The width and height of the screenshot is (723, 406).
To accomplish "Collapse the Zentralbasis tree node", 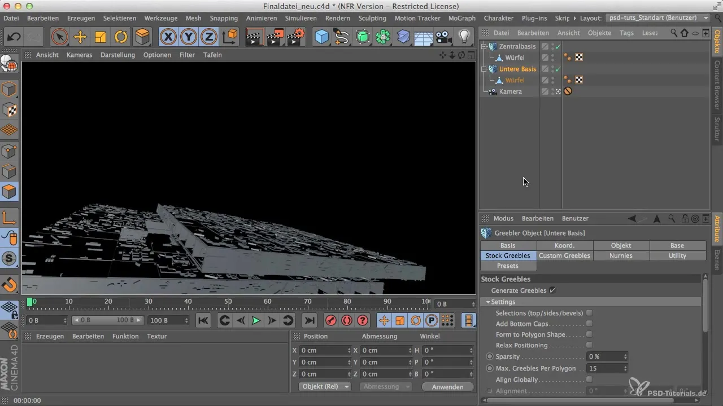I will 484,46.
